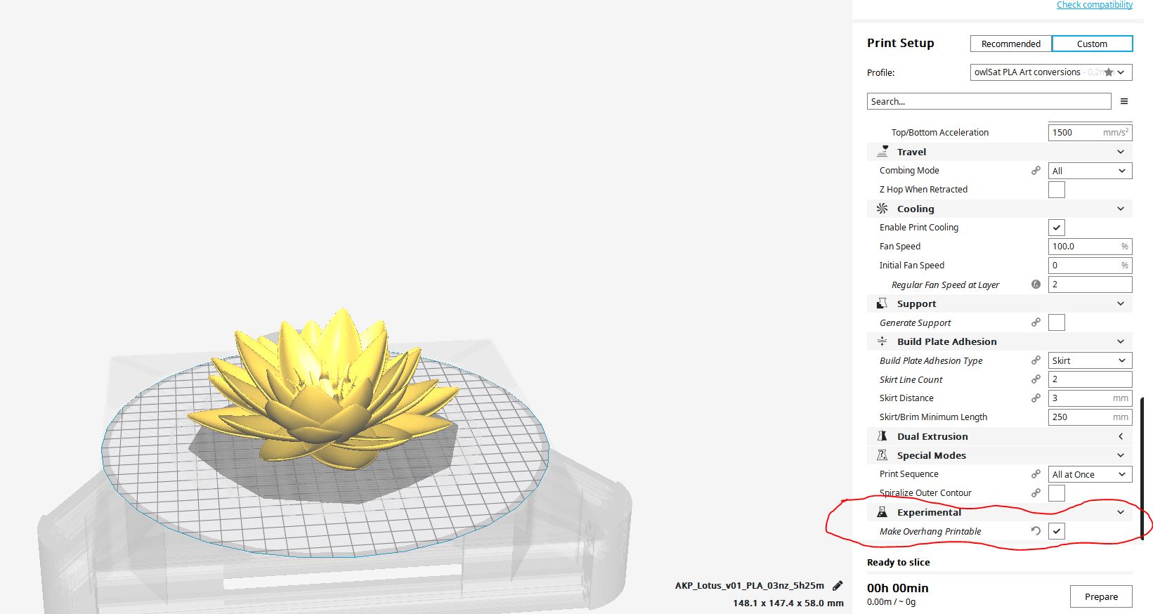Viewport: 1153px width, 614px height.
Task: Click the Experimental flask category icon
Action: [x=882, y=512]
